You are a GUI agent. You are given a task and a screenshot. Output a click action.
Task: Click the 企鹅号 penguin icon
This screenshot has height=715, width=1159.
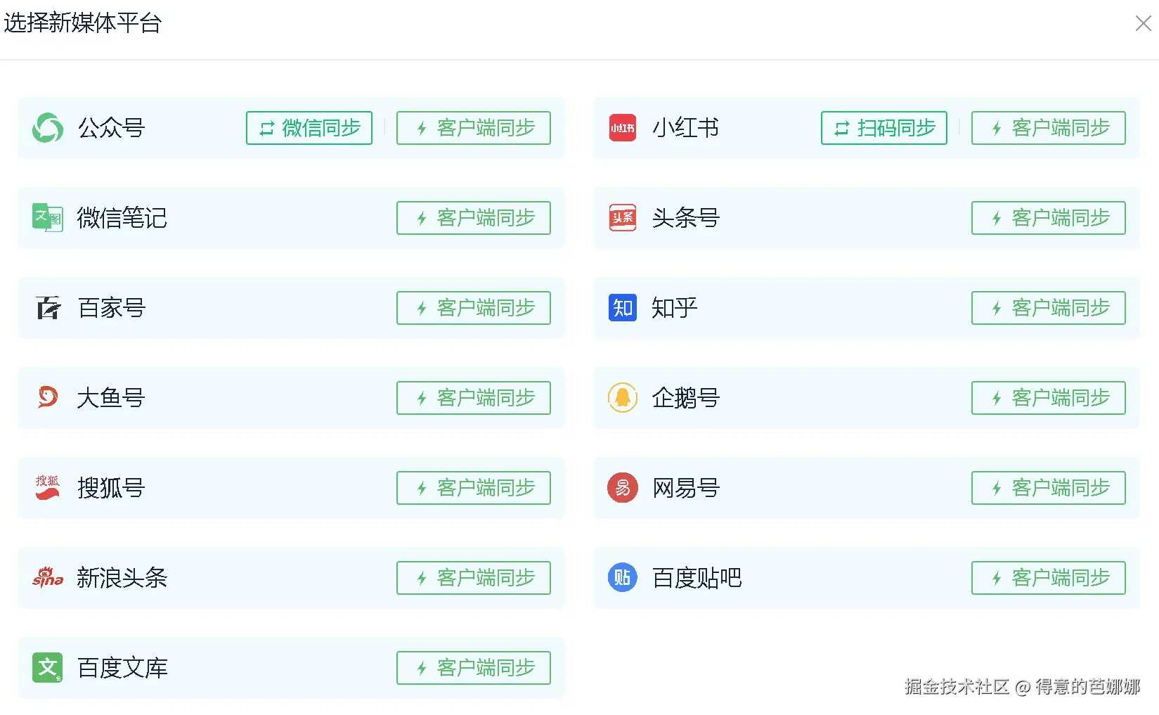point(623,398)
